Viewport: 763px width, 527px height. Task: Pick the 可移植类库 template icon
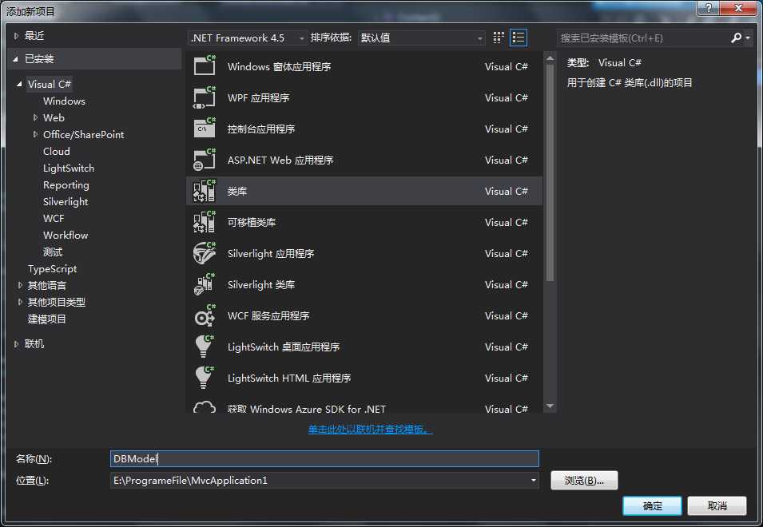click(205, 222)
